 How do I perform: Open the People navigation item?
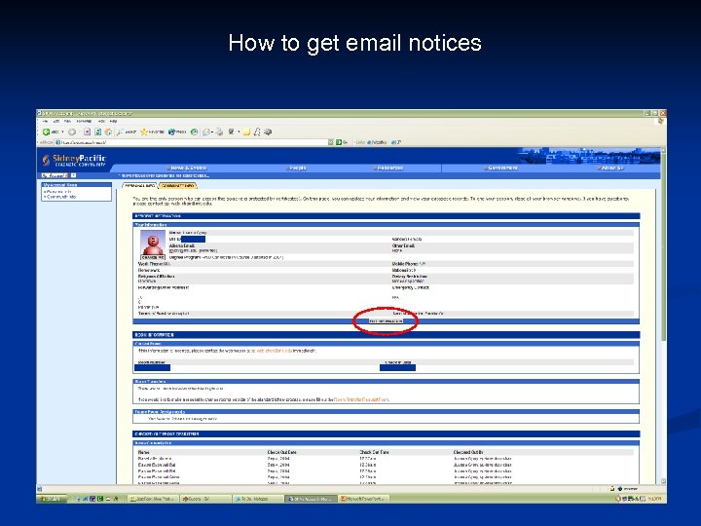pyautogui.click(x=297, y=169)
